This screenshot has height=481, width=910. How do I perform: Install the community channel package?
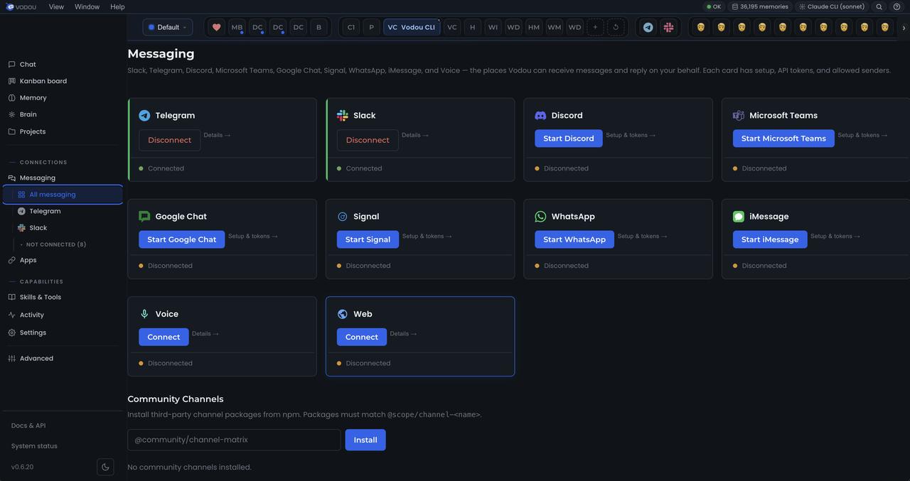click(365, 440)
